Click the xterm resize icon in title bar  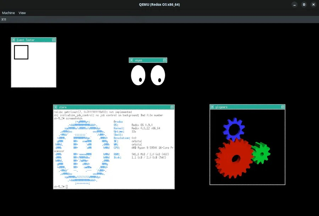click(x=172, y=107)
